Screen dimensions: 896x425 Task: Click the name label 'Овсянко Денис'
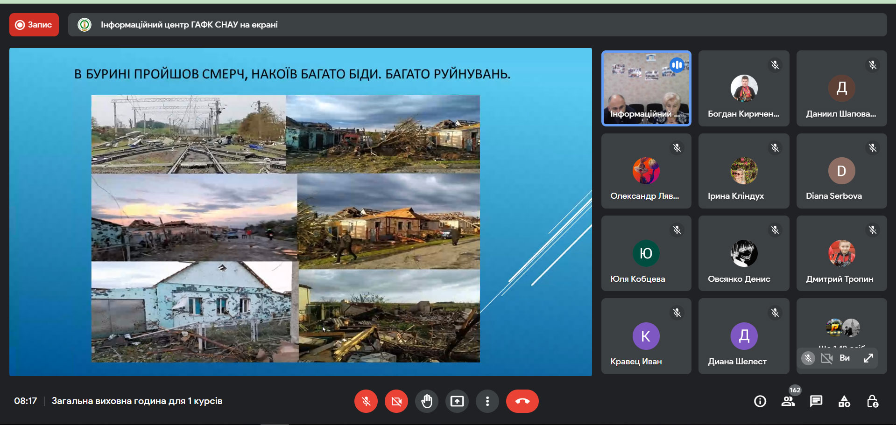[739, 279]
